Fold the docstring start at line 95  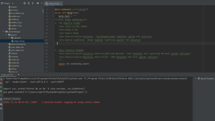point(54,16)
